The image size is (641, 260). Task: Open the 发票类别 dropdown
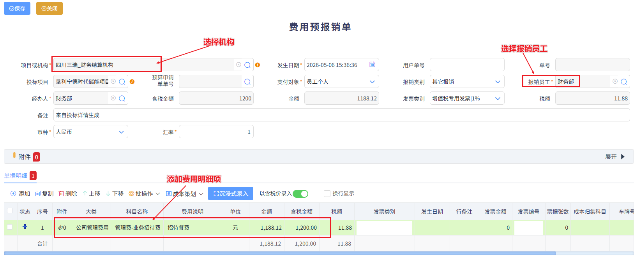coord(467,98)
